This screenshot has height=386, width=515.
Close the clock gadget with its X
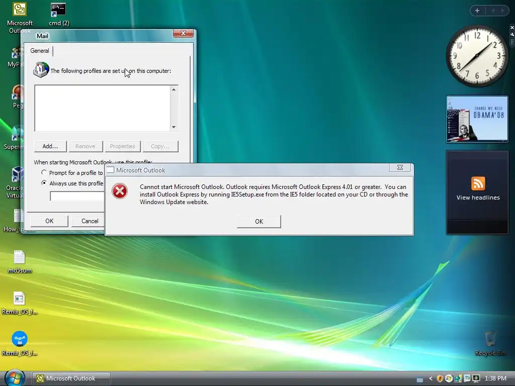(x=512, y=28)
